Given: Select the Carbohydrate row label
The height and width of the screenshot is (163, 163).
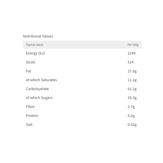Looking at the screenshot, I should (37, 89).
